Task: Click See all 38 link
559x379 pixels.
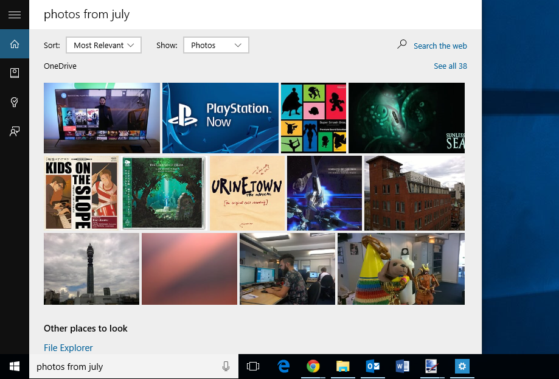Action: 450,66
